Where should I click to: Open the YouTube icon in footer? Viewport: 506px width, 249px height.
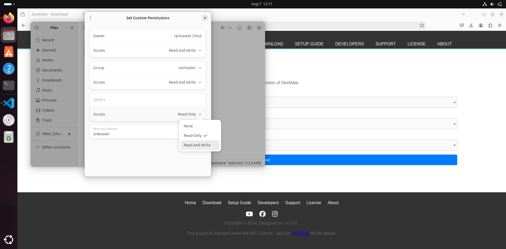249,214
